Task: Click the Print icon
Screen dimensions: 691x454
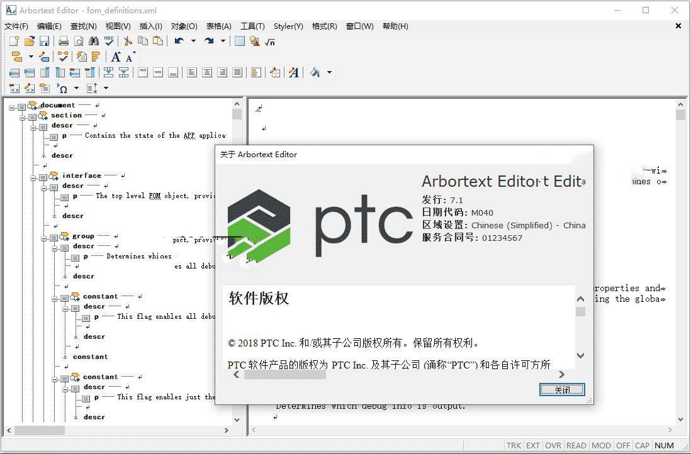Action: click(64, 42)
